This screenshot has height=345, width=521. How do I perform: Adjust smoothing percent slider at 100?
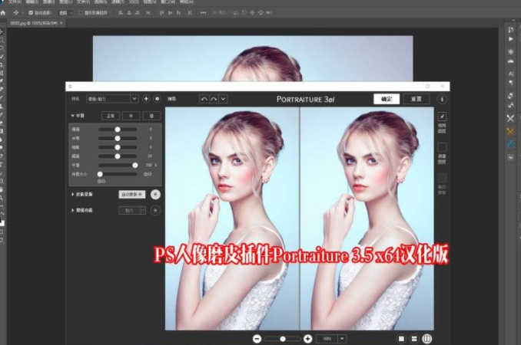[x=118, y=165]
